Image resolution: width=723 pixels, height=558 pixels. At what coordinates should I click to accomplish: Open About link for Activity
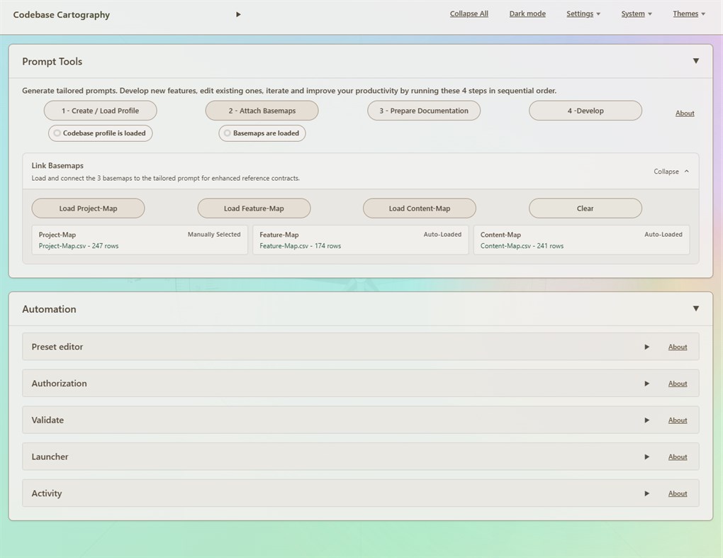tap(678, 493)
